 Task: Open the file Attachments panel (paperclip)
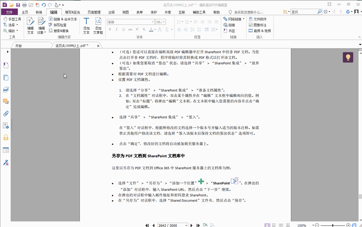[x=6, y=113]
